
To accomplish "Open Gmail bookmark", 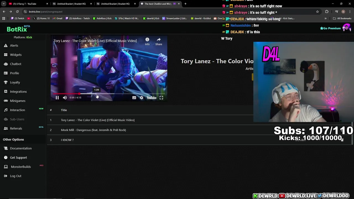I will pyautogui.click(x=58, y=19).
